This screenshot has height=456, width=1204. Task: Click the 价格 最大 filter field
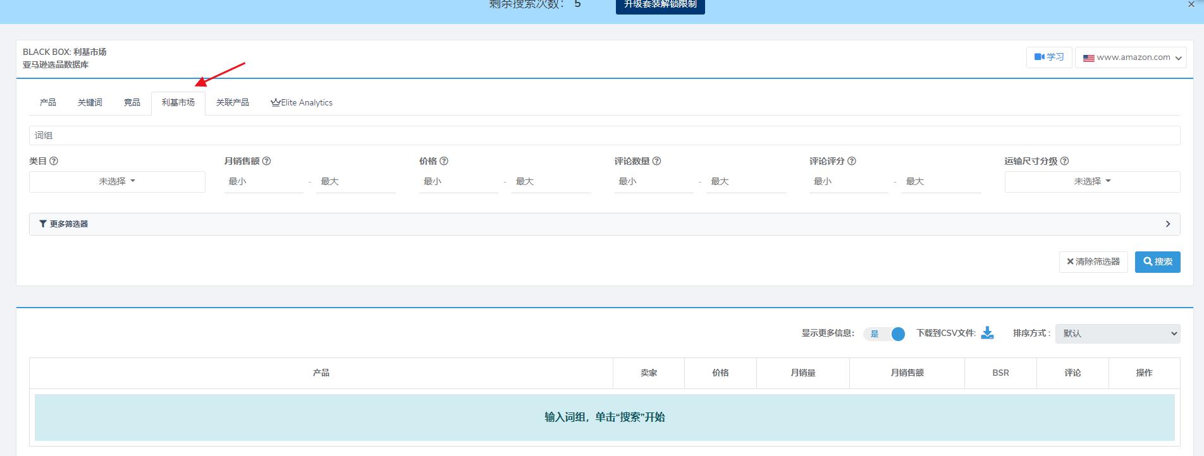point(551,182)
